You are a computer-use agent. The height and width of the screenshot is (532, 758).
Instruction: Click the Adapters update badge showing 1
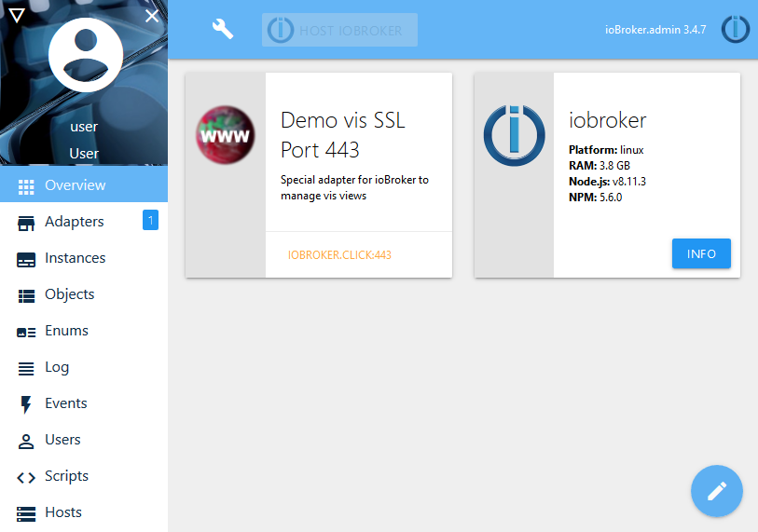(150, 220)
